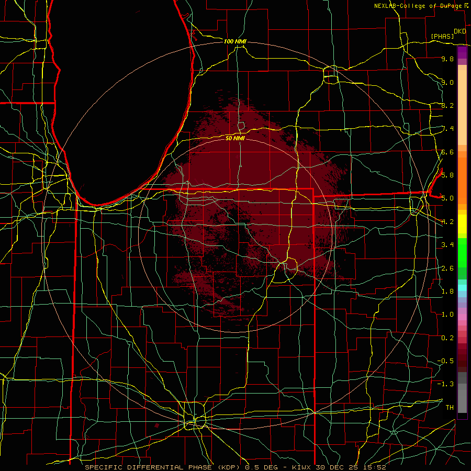Click the NEXLAB-College of DuPage label
Screen dimensions: 471x471
[x=418, y=6]
